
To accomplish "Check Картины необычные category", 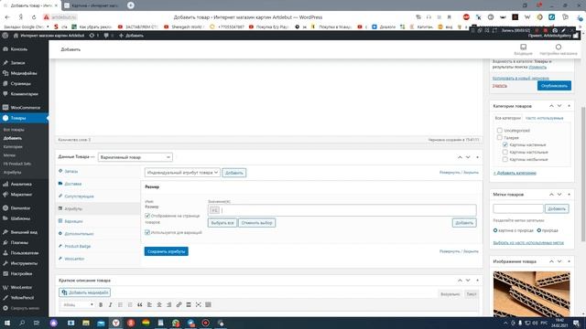I will 505,159.
